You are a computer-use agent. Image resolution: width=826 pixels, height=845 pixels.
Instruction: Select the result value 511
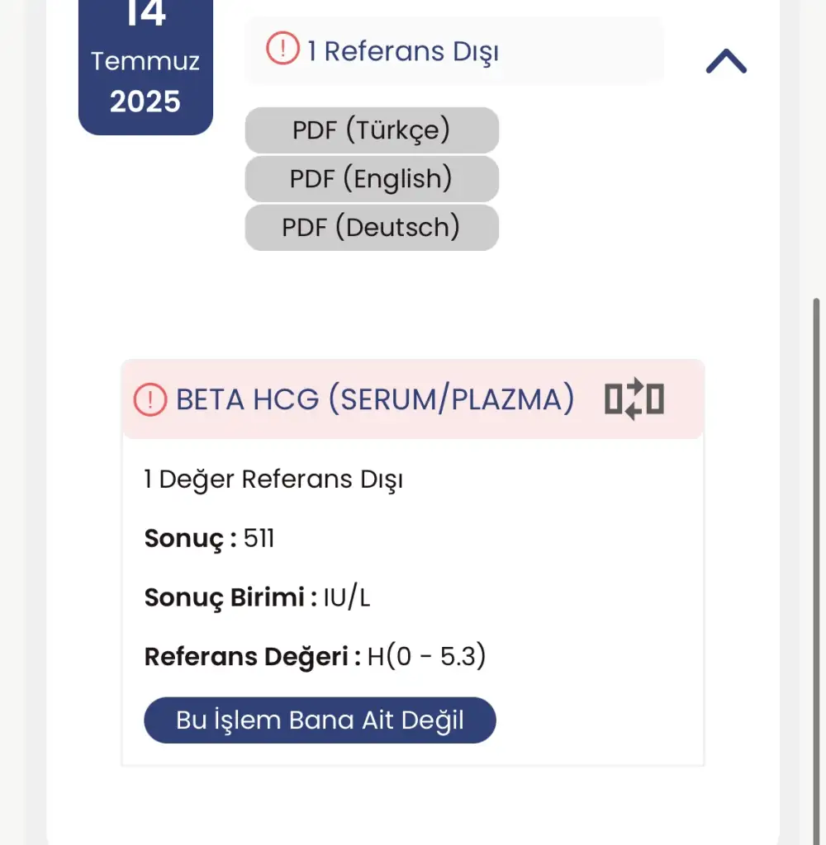point(259,539)
